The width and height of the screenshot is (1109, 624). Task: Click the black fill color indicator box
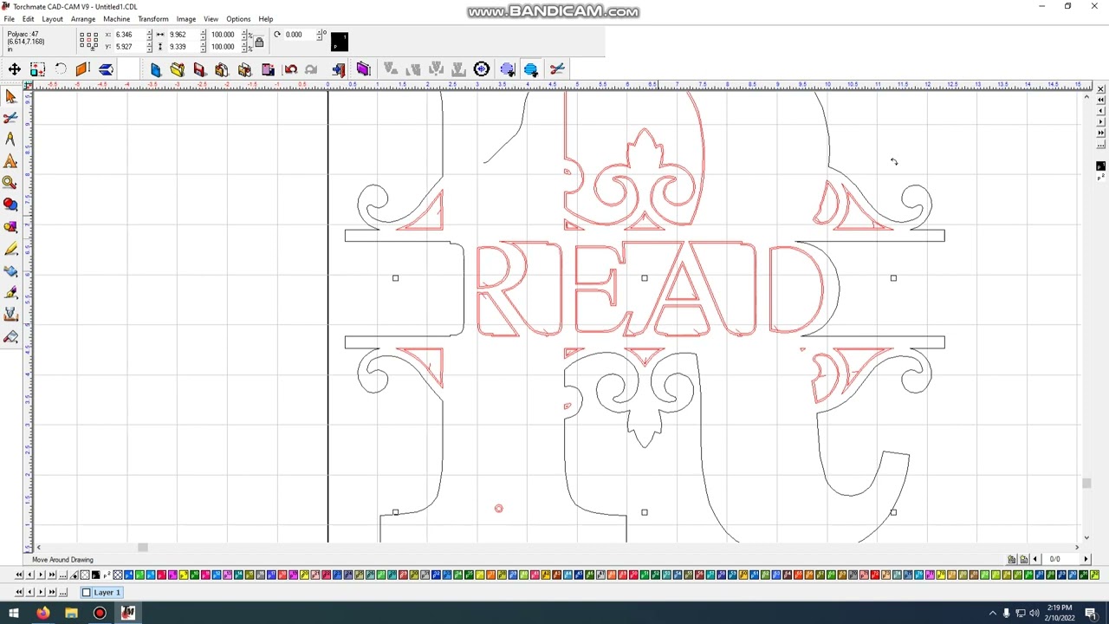[x=340, y=42]
